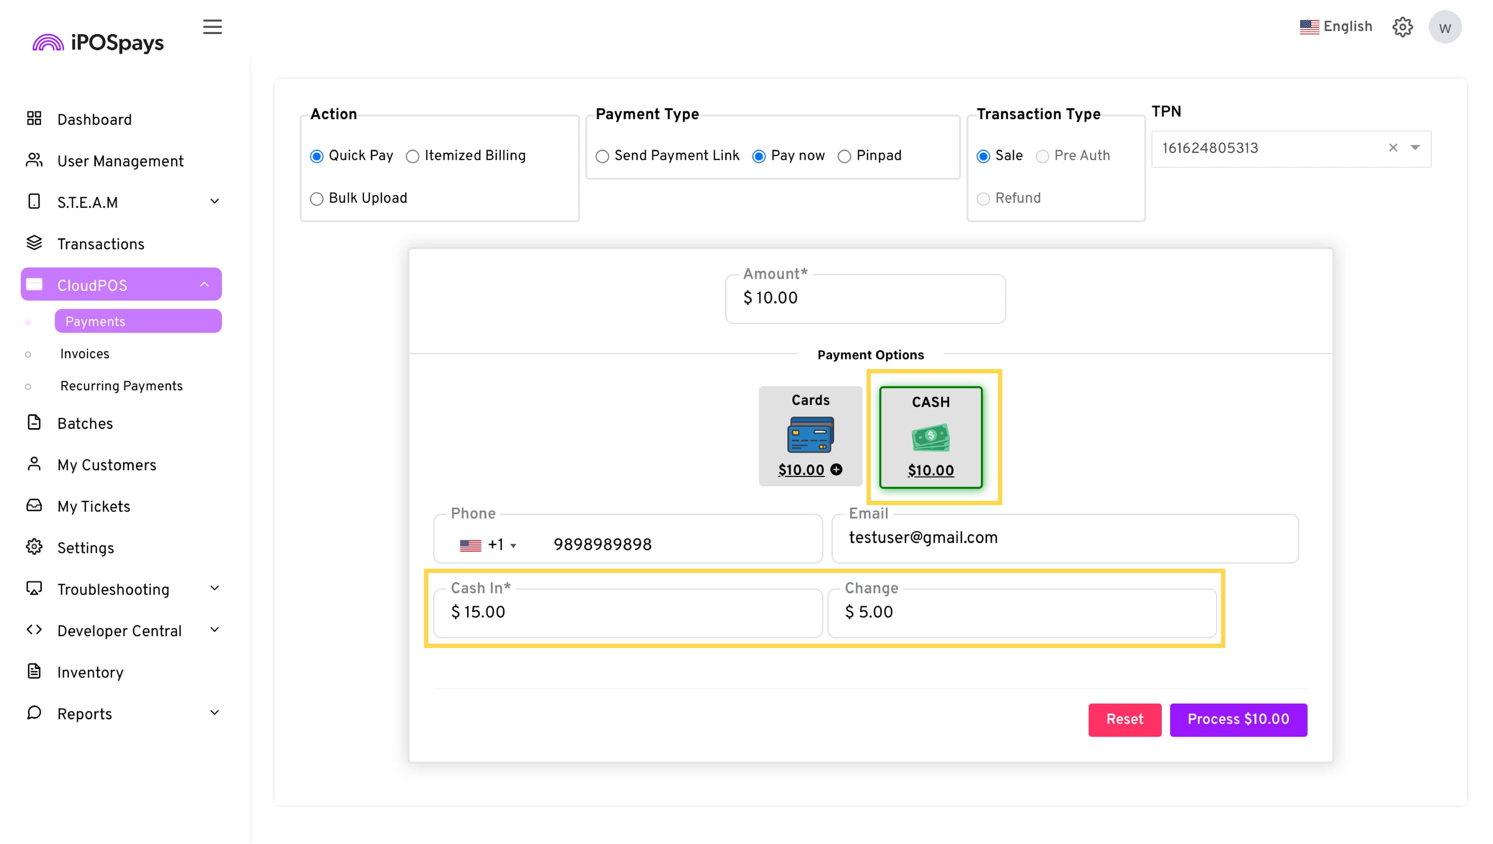1493x844 pixels.
Task: Click the Cards $10.00 amount link
Action: coord(801,469)
